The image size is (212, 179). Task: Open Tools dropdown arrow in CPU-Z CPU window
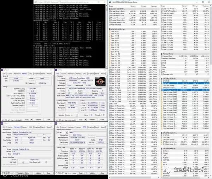pos(86,120)
